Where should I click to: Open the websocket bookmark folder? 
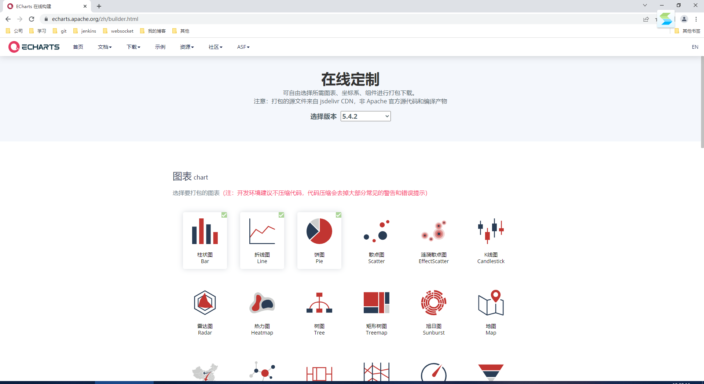[118, 31]
